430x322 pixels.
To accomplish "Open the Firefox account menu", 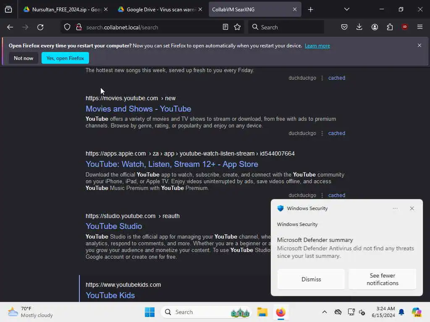I will (x=375, y=27).
